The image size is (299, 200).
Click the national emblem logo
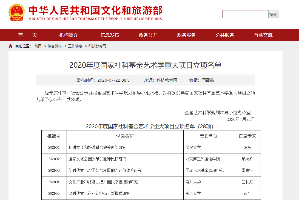16,13
